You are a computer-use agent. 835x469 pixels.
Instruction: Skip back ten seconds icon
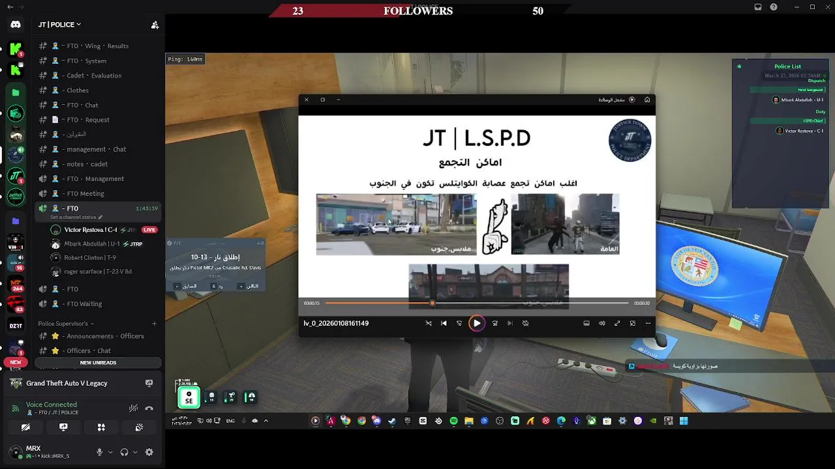[459, 323]
